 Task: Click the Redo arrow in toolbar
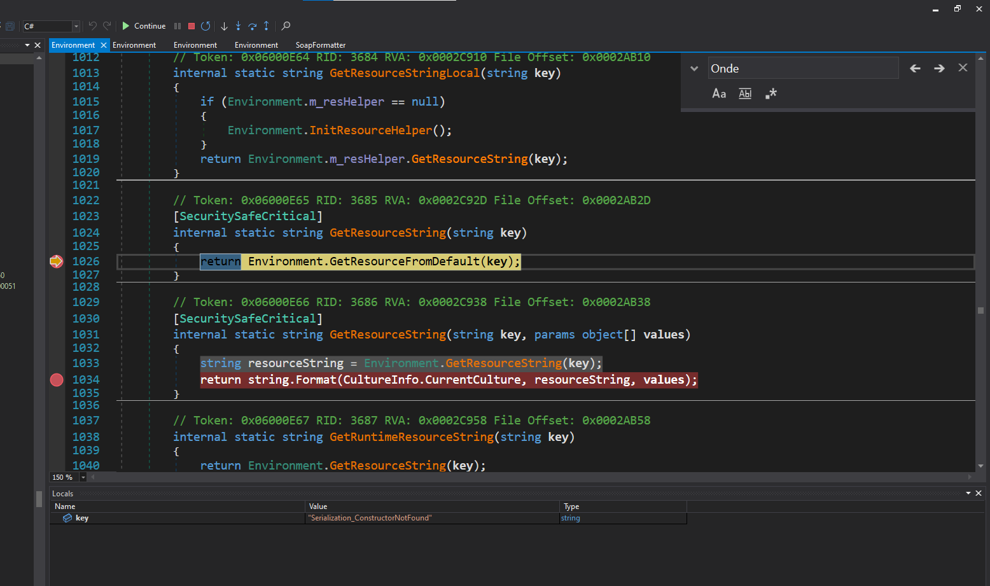pos(107,26)
